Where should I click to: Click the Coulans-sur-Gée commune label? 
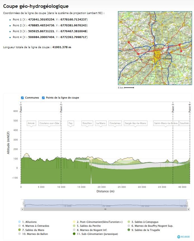pyautogui.click(x=49, y=123)
